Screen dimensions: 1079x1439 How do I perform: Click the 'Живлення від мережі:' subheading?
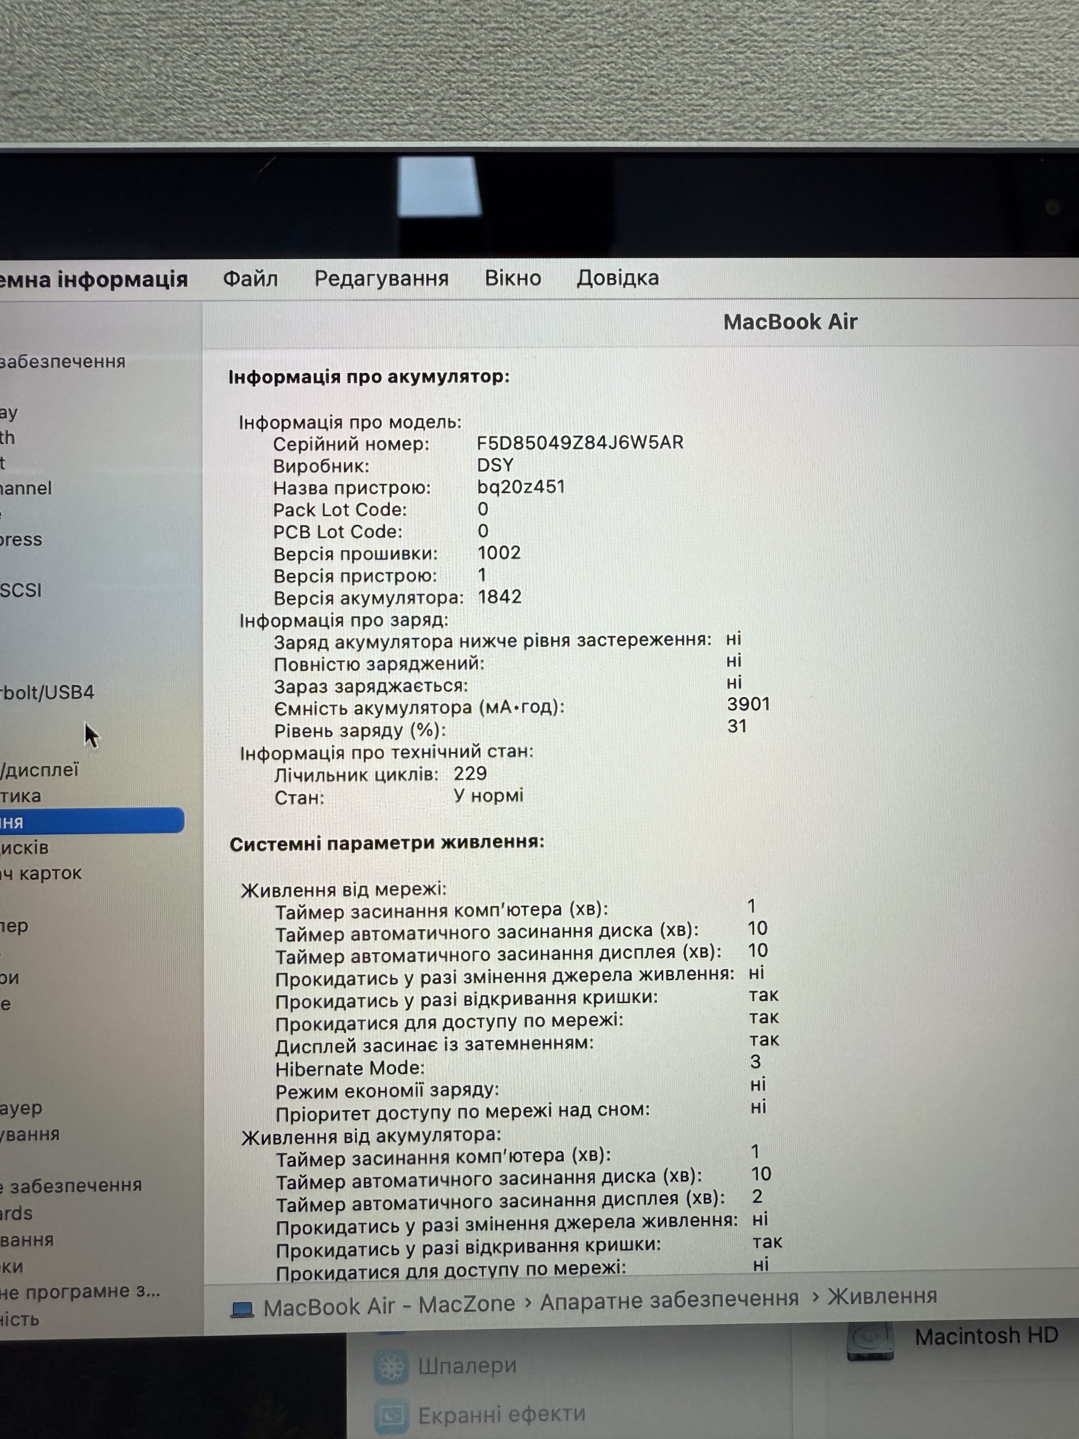point(344,889)
